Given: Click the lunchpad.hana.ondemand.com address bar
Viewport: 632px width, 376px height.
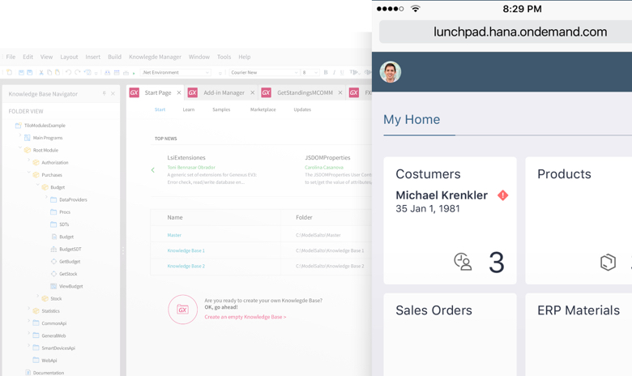Looking at the screenshot, I should pos(506,32).
